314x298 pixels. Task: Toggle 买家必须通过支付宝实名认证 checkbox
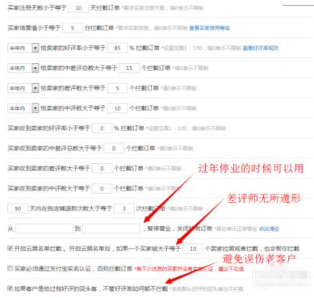click(10, 268)
